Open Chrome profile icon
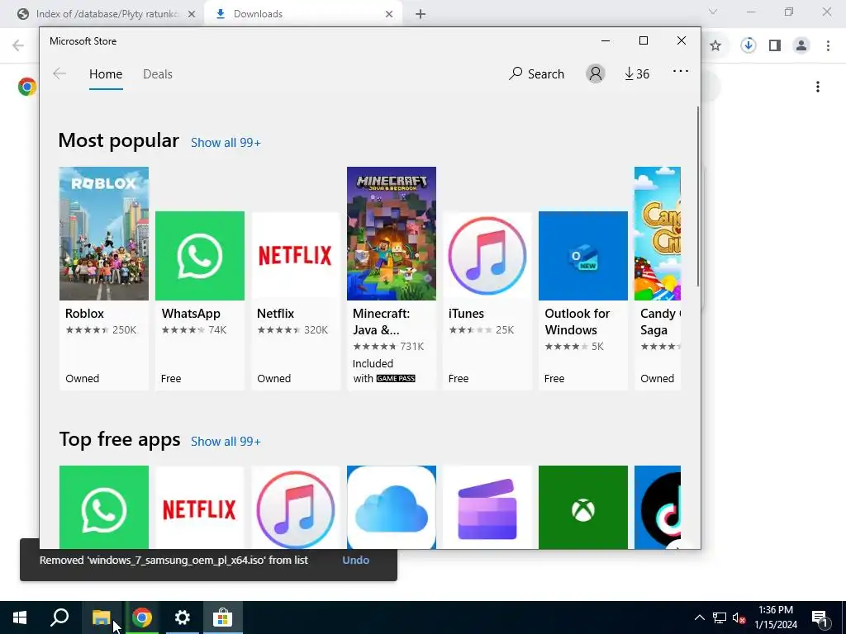The image size is (846, 634). [x=801, y=46]
